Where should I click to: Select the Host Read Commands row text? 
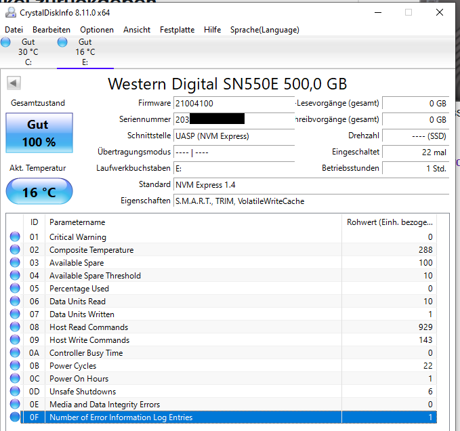[x=89, y=327]
